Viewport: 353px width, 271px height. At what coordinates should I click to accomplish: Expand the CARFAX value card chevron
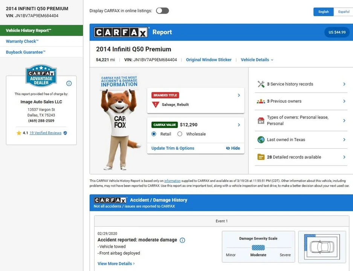(239, 125)
